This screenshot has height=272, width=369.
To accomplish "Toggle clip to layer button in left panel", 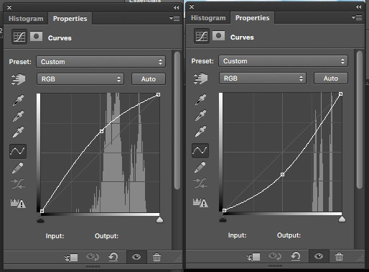I will (71, 258).
